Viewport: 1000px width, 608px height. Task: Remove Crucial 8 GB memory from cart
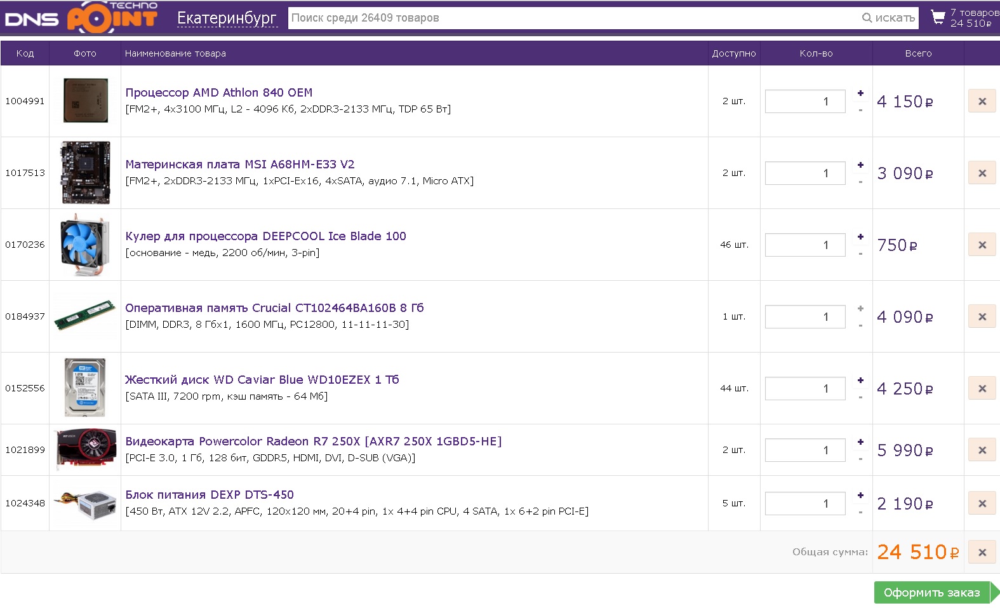pyautogui.click(x=982, y=316)
